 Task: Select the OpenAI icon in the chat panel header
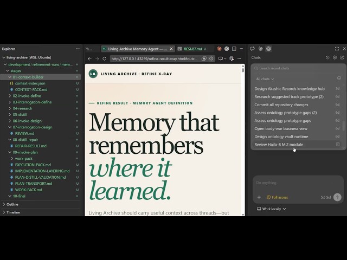click(x=268, y=49)
